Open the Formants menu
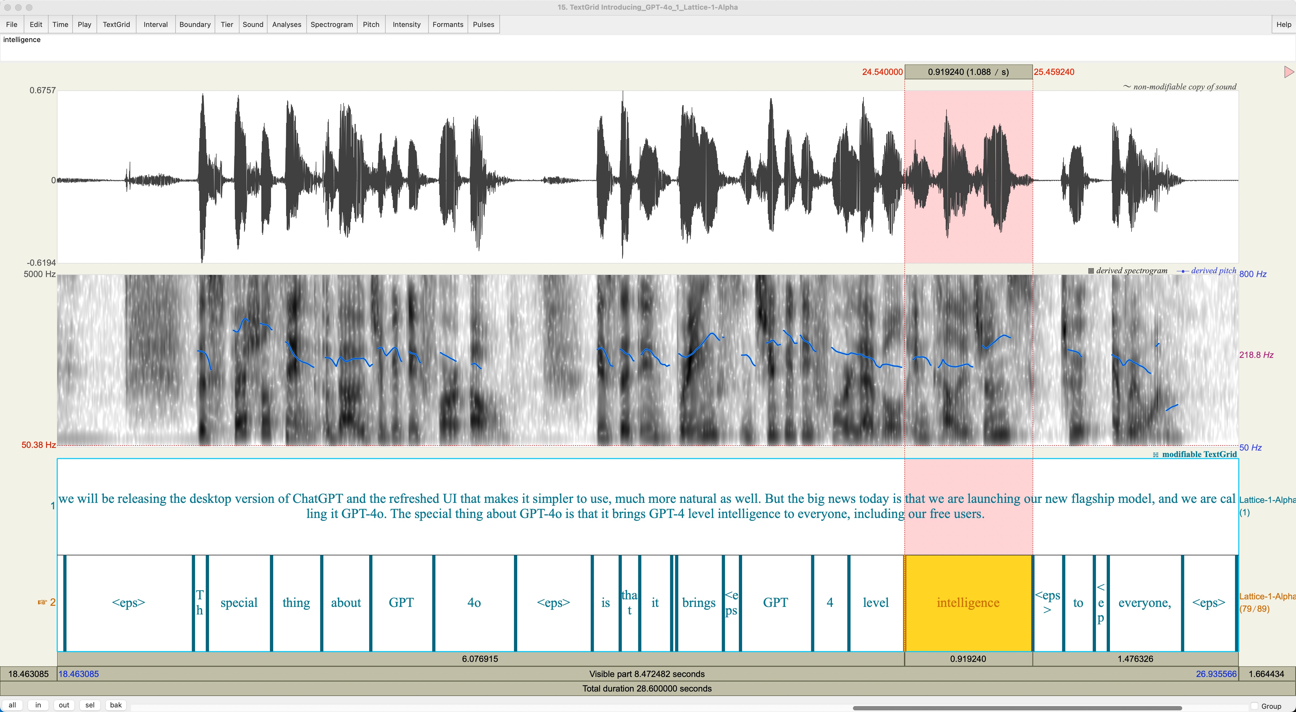The width and height of the screenshot is (1296, 712). click(447, 24)
